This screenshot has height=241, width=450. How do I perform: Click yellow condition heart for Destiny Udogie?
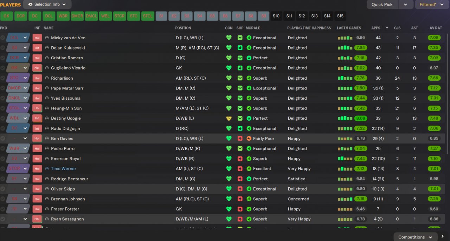click(229, 118)
